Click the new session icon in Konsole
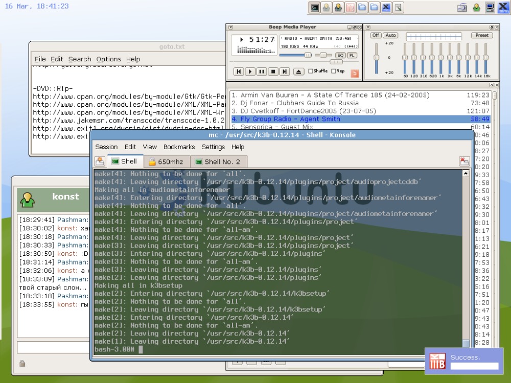 click(x=100, y=161)
